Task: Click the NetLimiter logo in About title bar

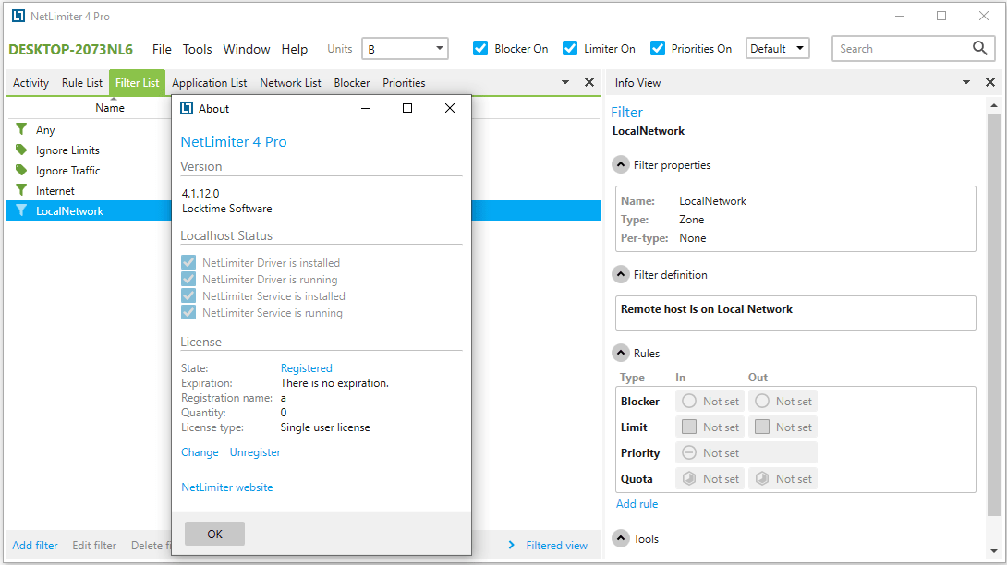Action: pos(187,108)
